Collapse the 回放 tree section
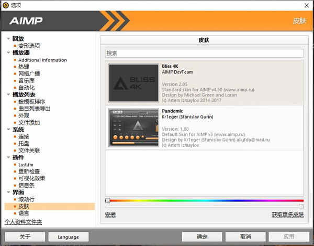Viewport: 314px width, 246px height. 8,38
